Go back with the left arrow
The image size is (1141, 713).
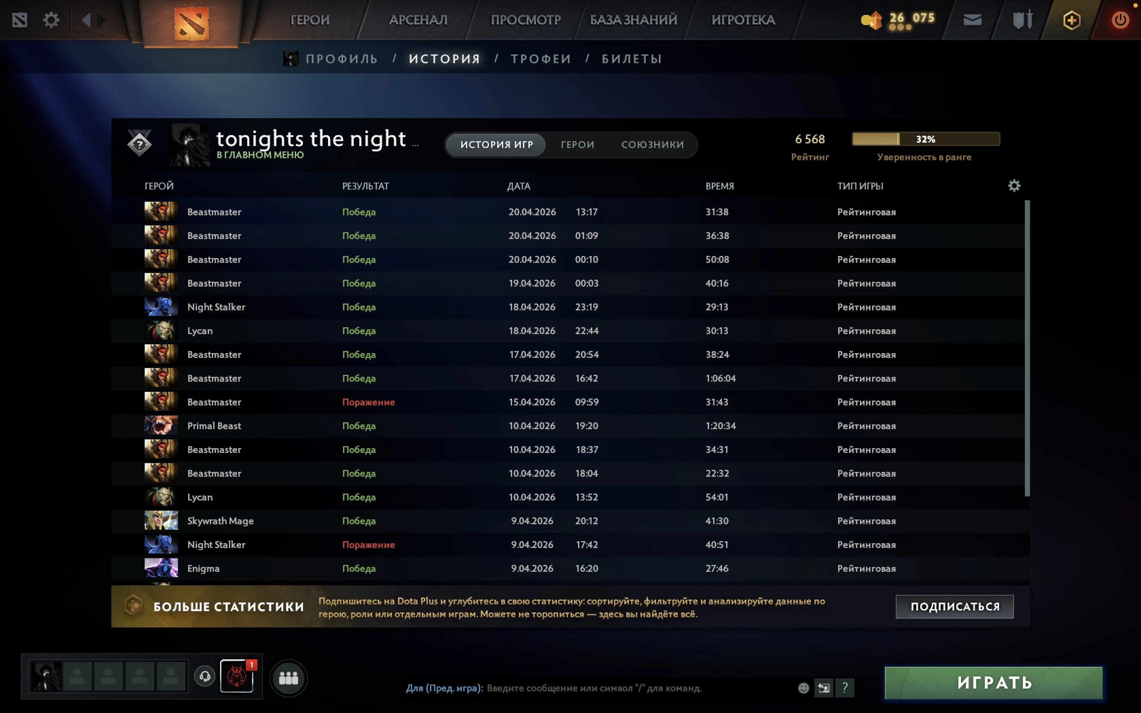tap(86, 20)
